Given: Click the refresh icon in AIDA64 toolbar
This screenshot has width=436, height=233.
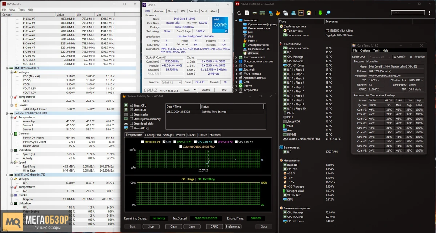Looking at the screenshot, I should point(239,13).
